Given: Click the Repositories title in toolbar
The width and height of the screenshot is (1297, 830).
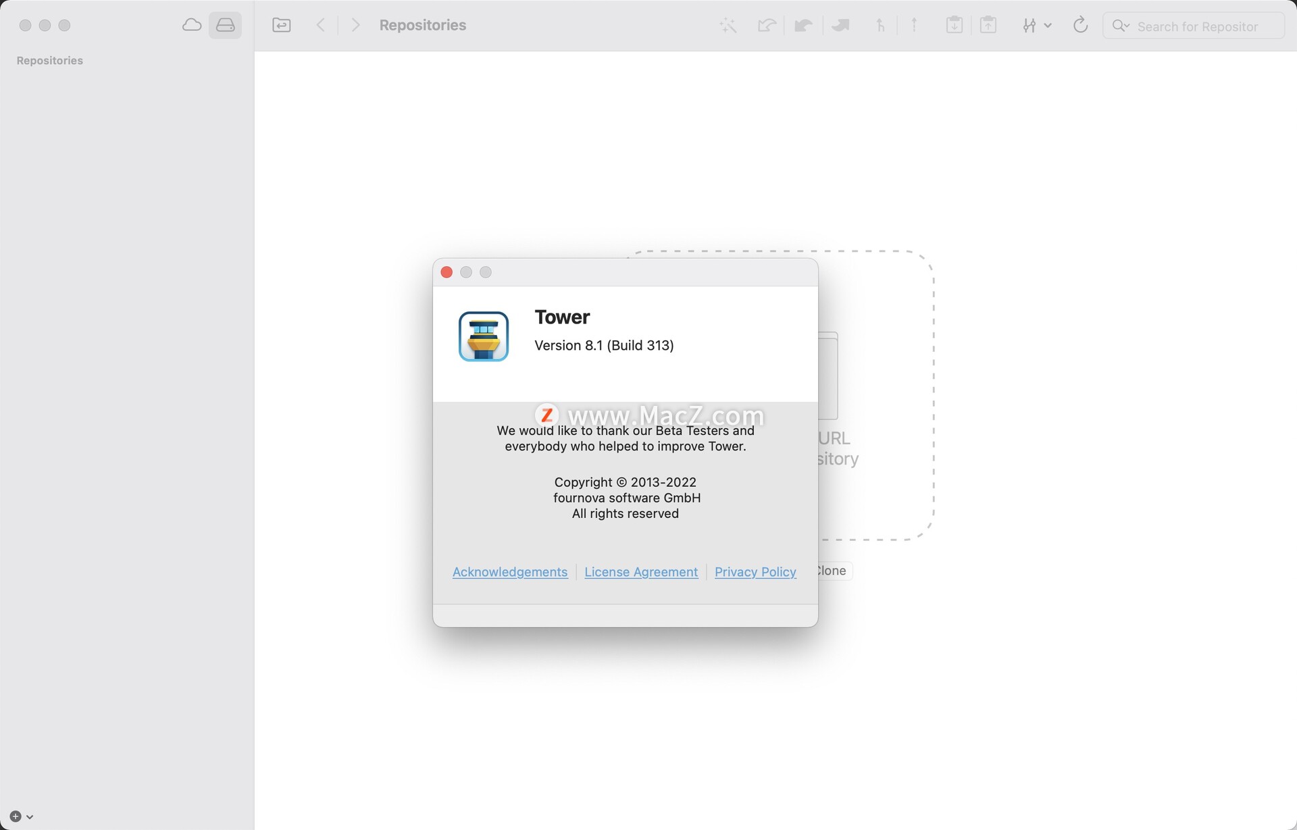Looking at the screenshot, I should click(x=423, y=26).
